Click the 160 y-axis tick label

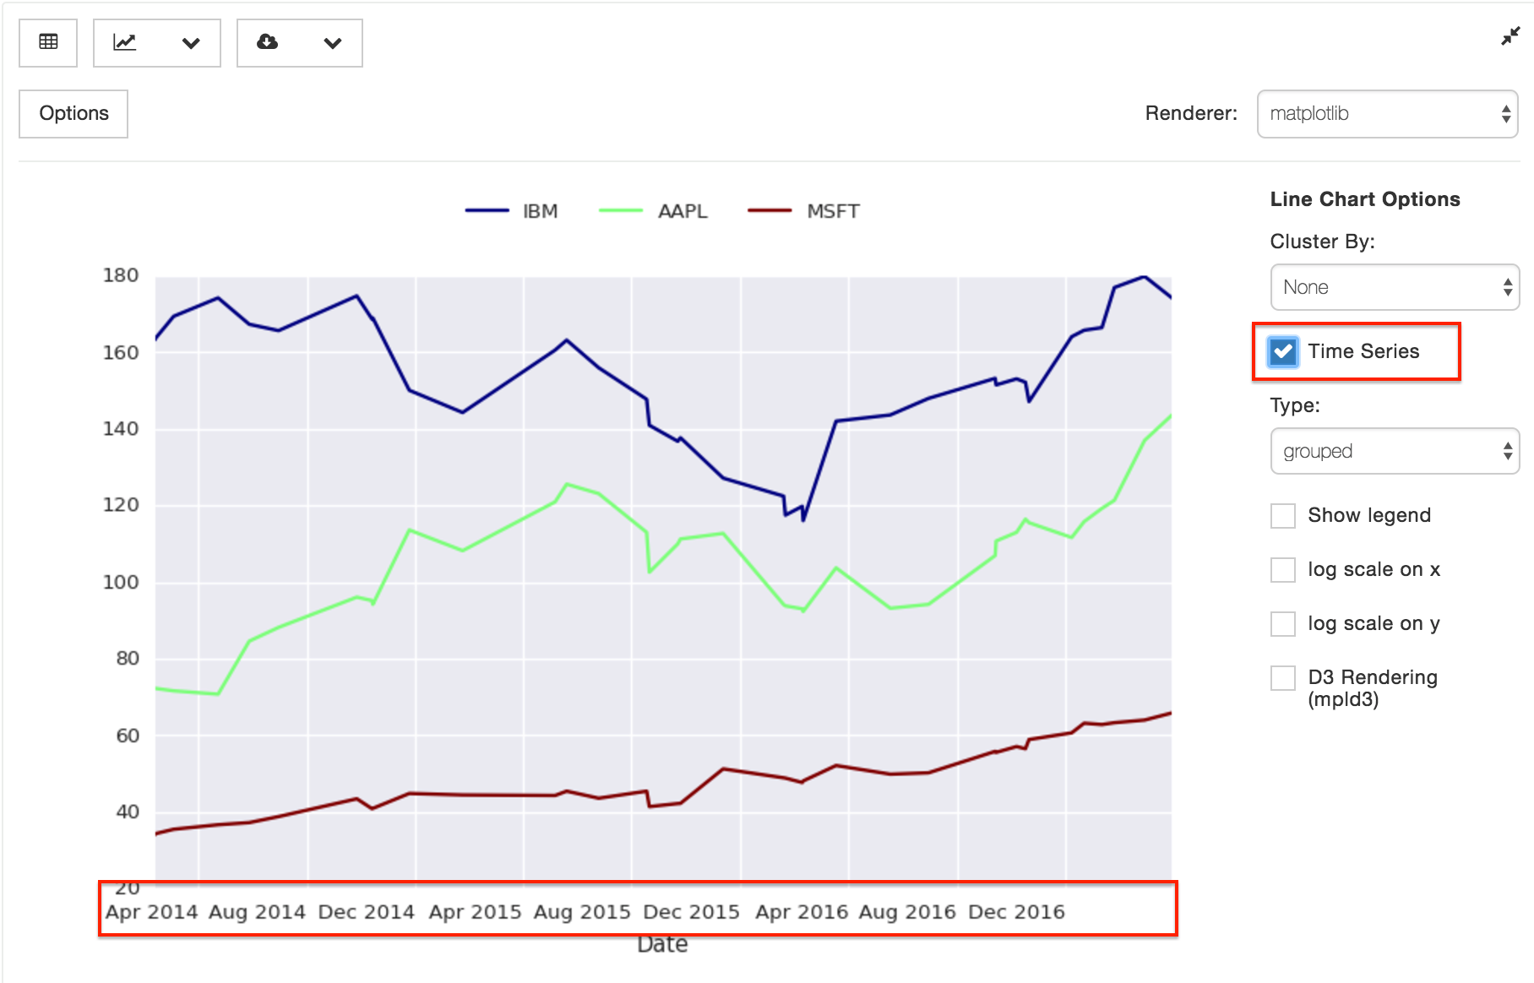pos(121,352)
